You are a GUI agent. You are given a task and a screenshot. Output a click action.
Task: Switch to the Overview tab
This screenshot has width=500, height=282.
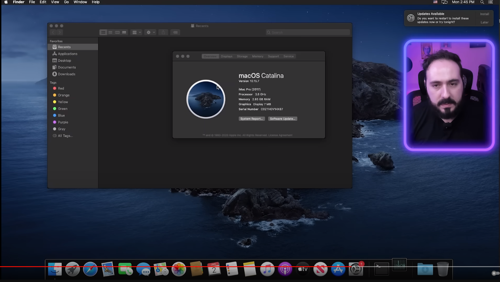click(210, 56)
